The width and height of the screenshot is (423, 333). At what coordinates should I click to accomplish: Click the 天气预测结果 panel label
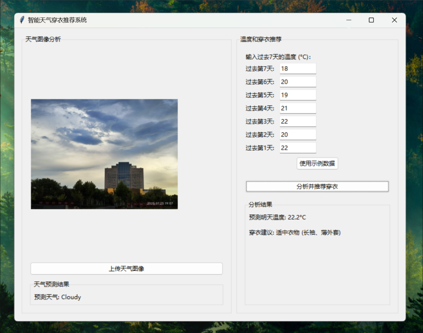point(51,284)
